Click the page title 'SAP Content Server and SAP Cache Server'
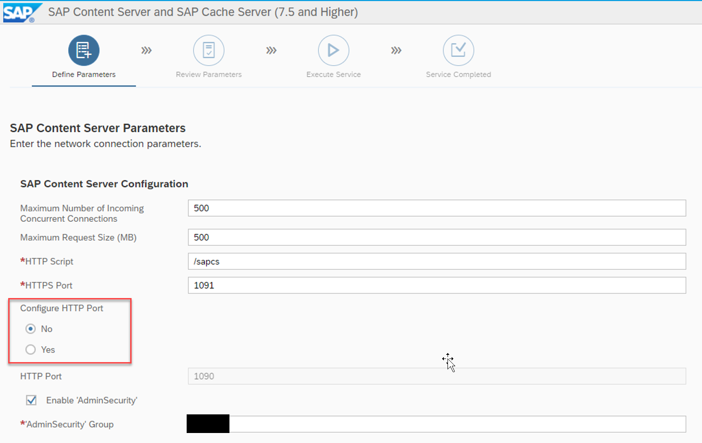Screen dimensions: 702x443 pos(159,12)
